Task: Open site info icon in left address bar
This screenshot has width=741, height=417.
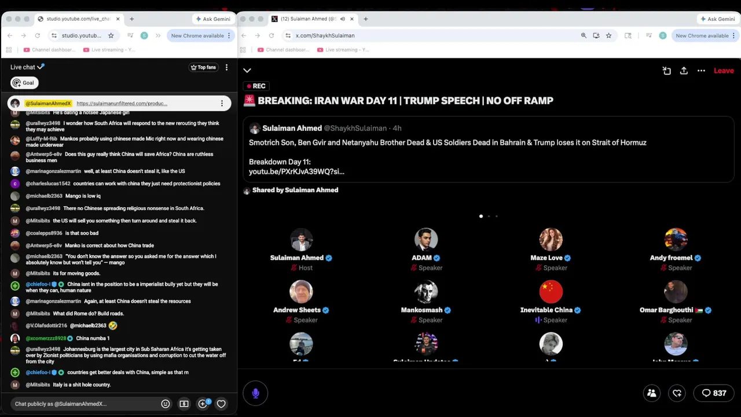Action: (54, 36)
